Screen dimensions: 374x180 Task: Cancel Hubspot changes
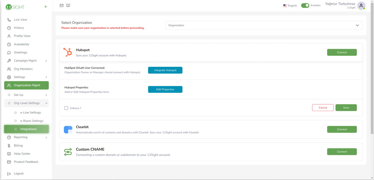(323, 108)
